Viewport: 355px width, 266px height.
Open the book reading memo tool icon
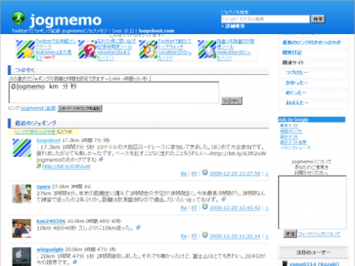tap(207, 49)
